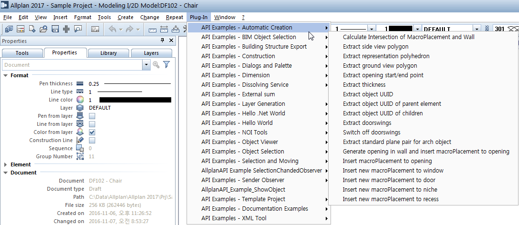
Task: Click the Layer stack icon
Action: (x=80, y=108)
